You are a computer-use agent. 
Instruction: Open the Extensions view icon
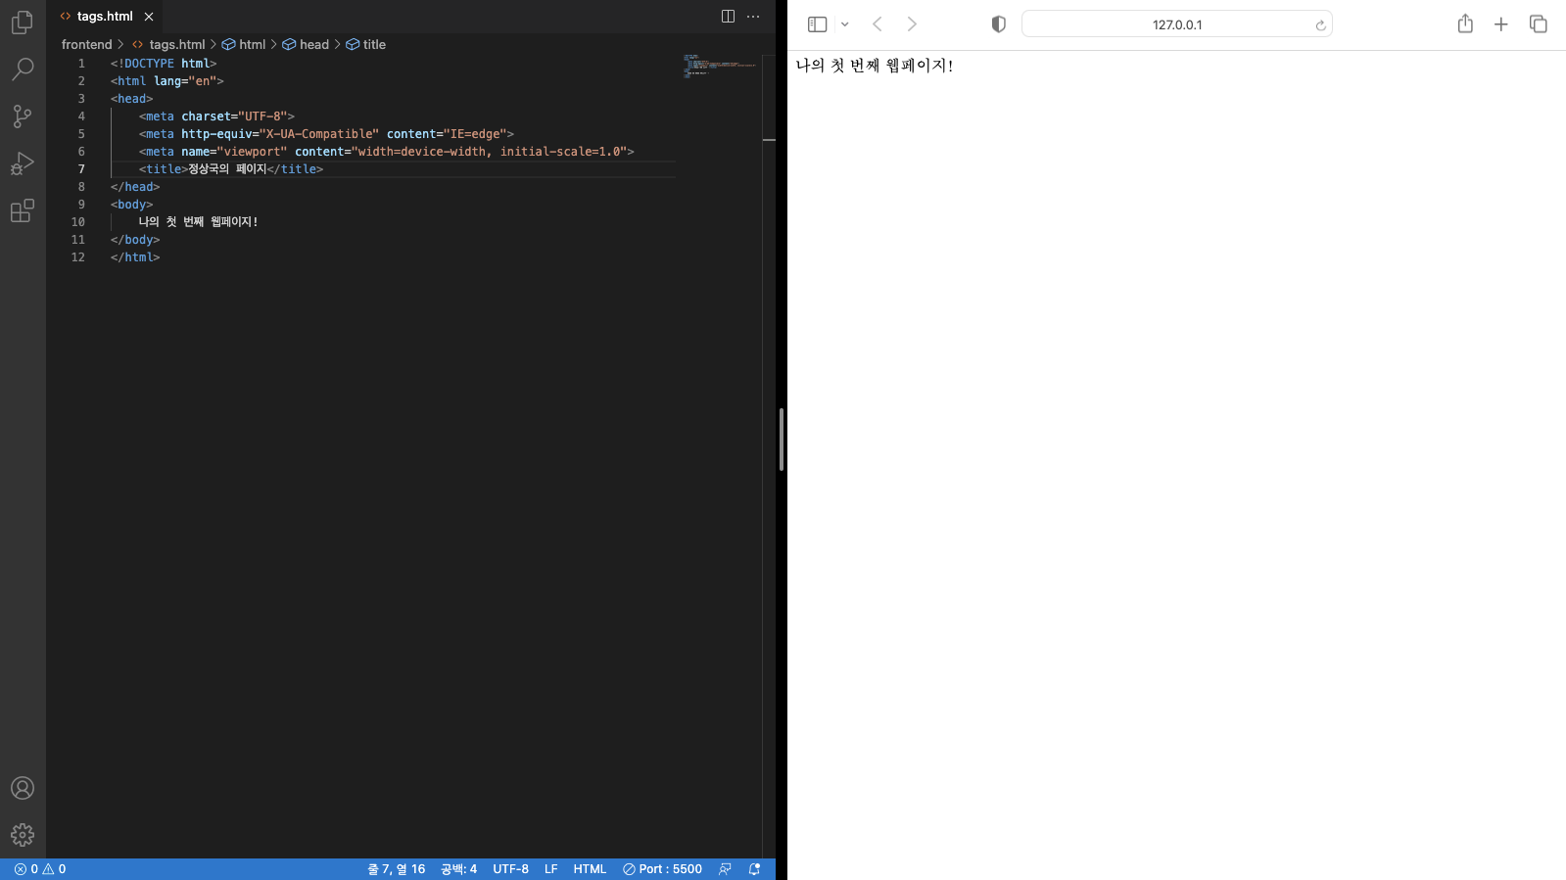pyautogui.click(x=23, y=210)
